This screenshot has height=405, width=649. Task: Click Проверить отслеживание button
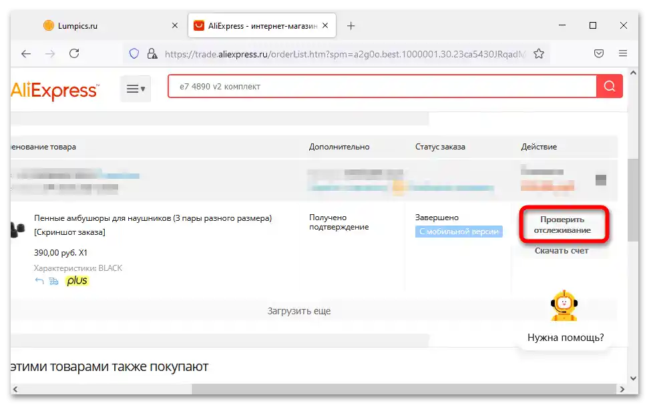[564, 225]
